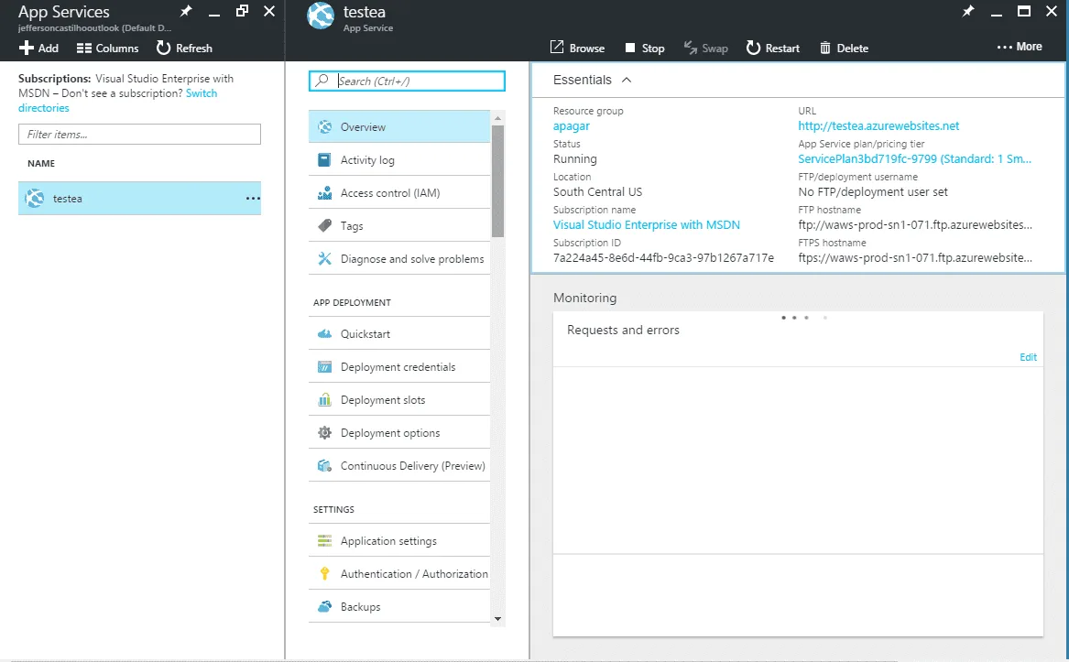1069x662 pixels.
Task: Open Diagnose and solve problems
Action: [x=398, y=258]
